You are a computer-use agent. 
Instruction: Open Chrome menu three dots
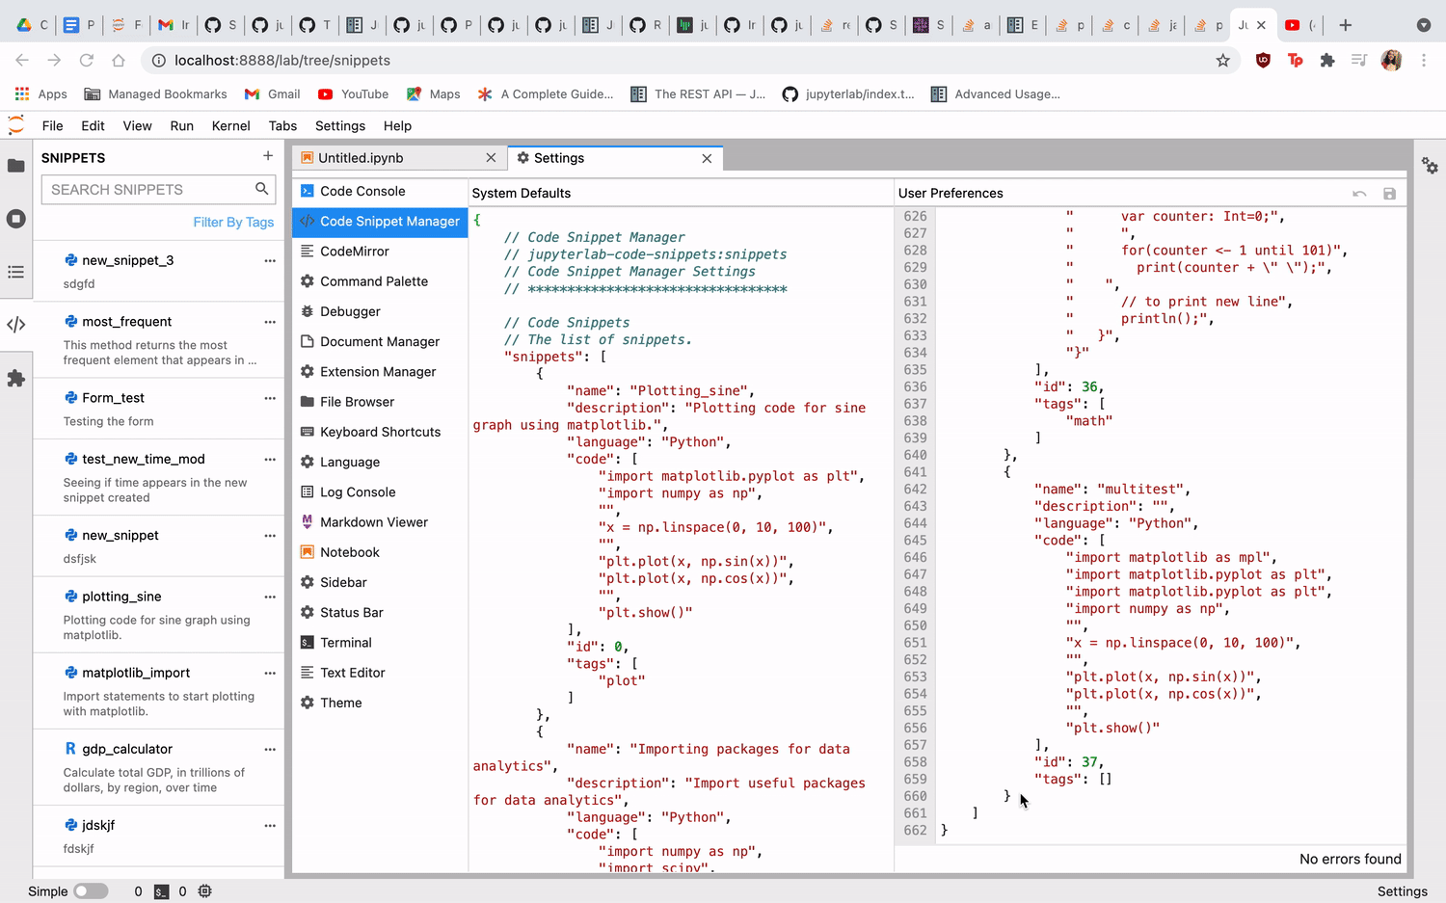[1424, 60]
